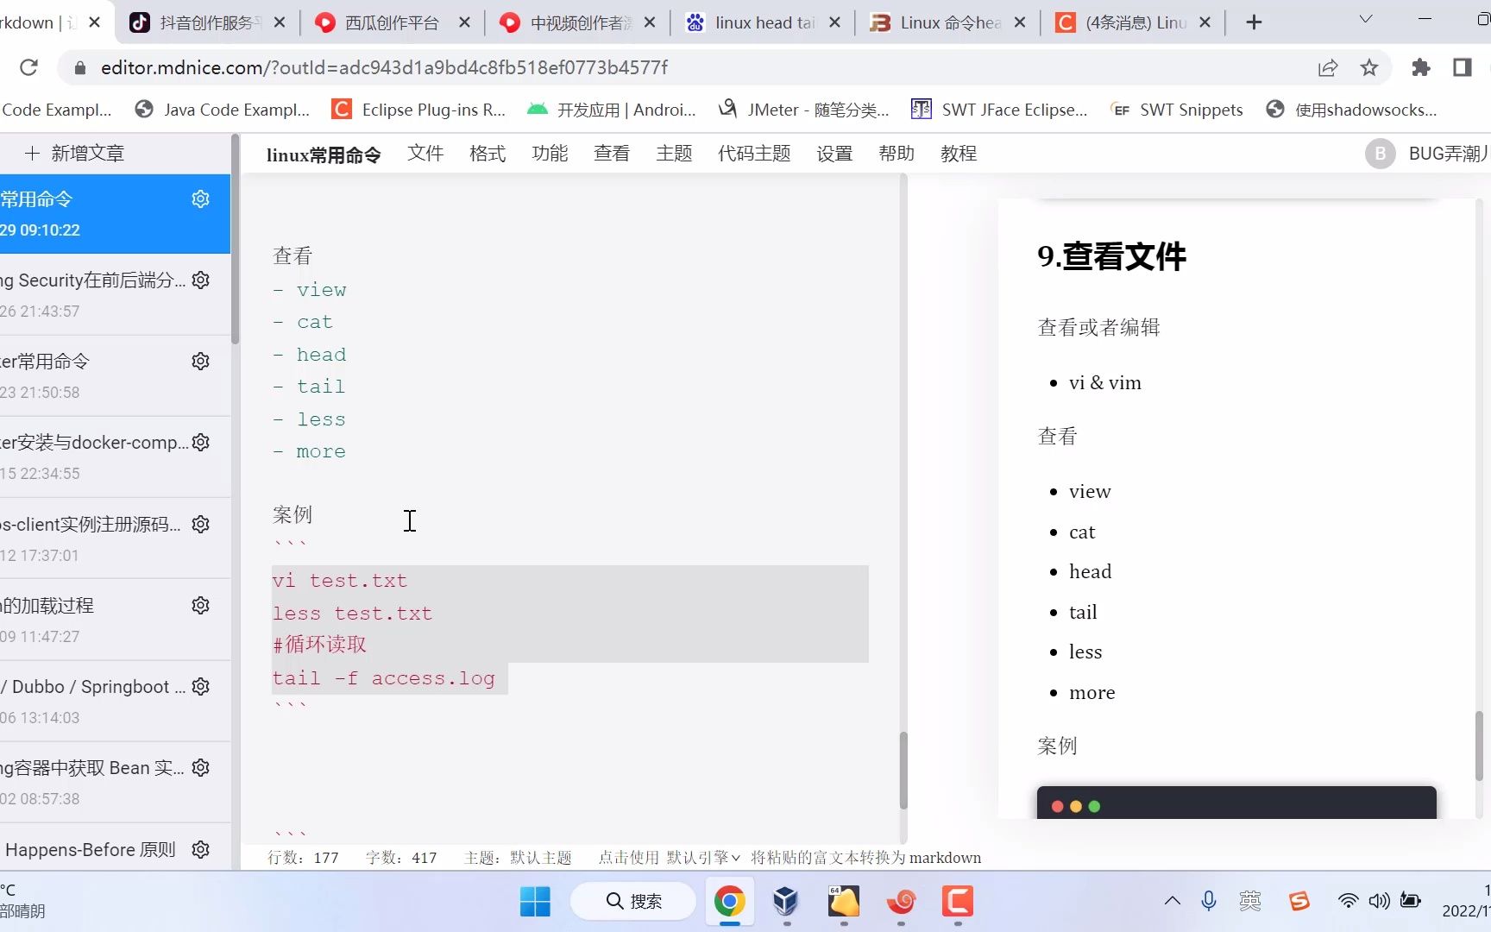
Task: Click the gear beside Happens-Before 原则 article
Action: 200,848
